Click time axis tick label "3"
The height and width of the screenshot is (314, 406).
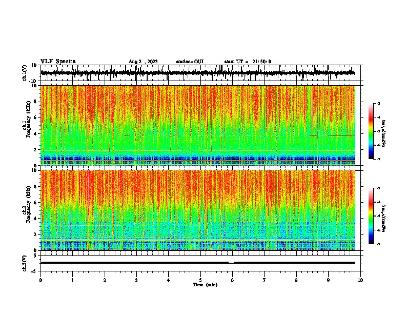click(136, 280)
